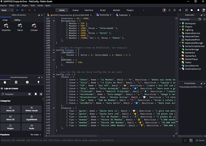Screen dimensions: 206x146
Task: Click the command bar input field
Action: (x=91, y=140)
